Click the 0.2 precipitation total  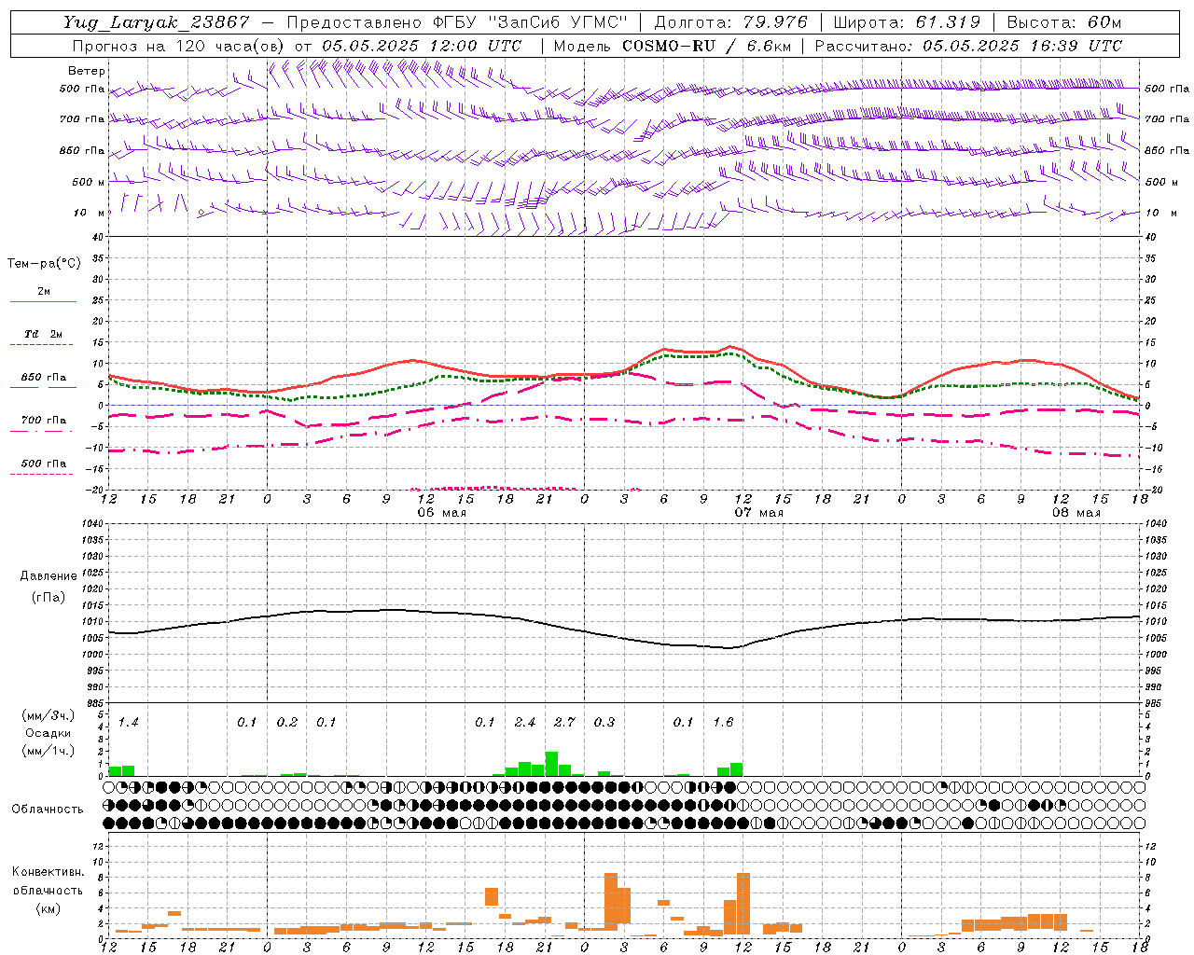287,723
